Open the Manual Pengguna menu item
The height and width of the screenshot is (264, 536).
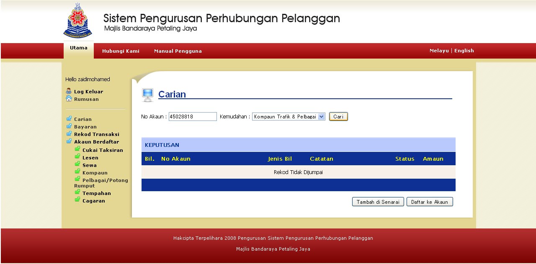coord(178,51)
